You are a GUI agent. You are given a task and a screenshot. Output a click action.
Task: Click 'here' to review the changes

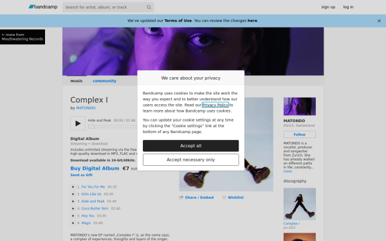tap(252, 21)
